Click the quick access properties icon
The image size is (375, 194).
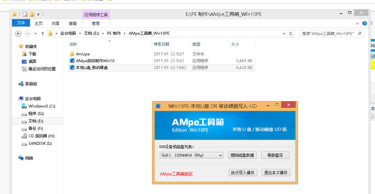[x=25, y=14]
